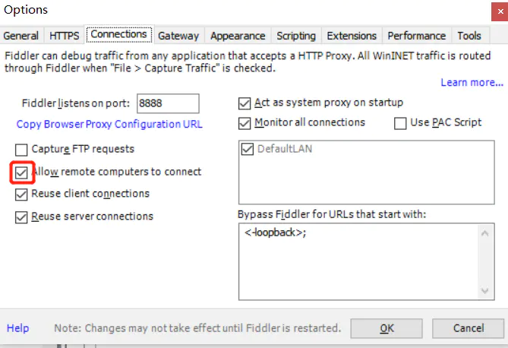This screenshot has height=348, width=508.
Task: Uncheck the DefaultLAN connection item
Action: (x=248, y=150)
